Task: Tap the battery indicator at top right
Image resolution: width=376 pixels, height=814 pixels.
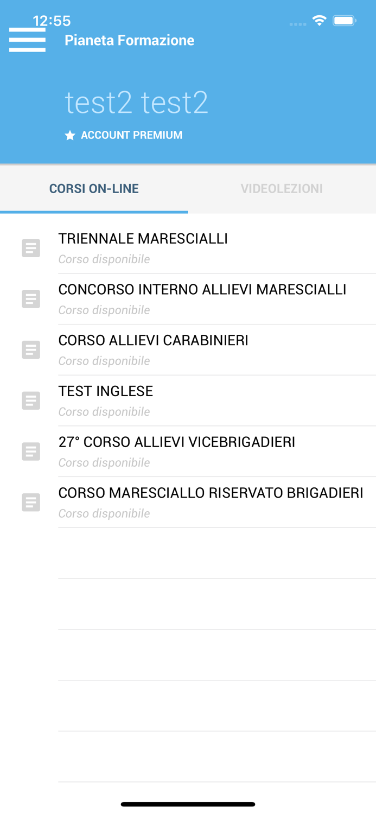Action: coord(344,20)
